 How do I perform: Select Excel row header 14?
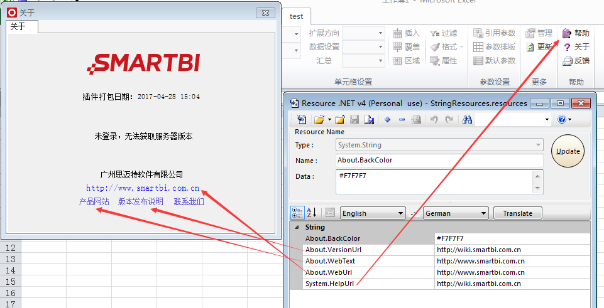click(x=11, y=270)
